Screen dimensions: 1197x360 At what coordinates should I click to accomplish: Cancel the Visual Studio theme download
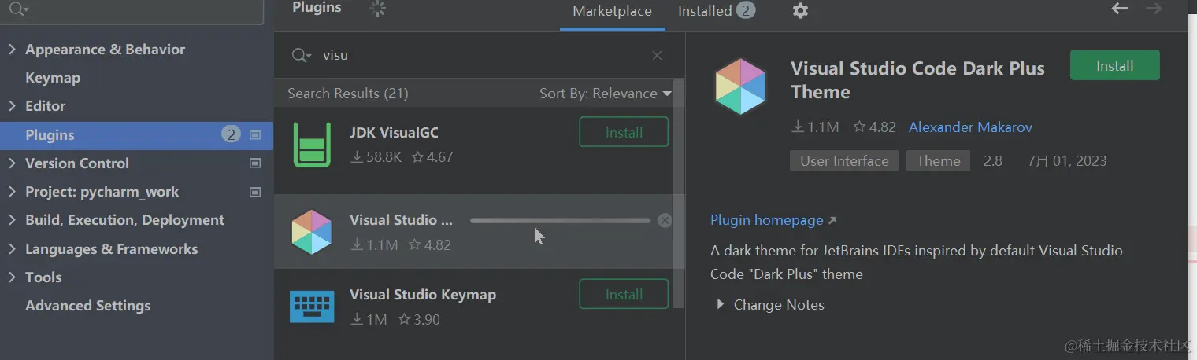[665, 221]
